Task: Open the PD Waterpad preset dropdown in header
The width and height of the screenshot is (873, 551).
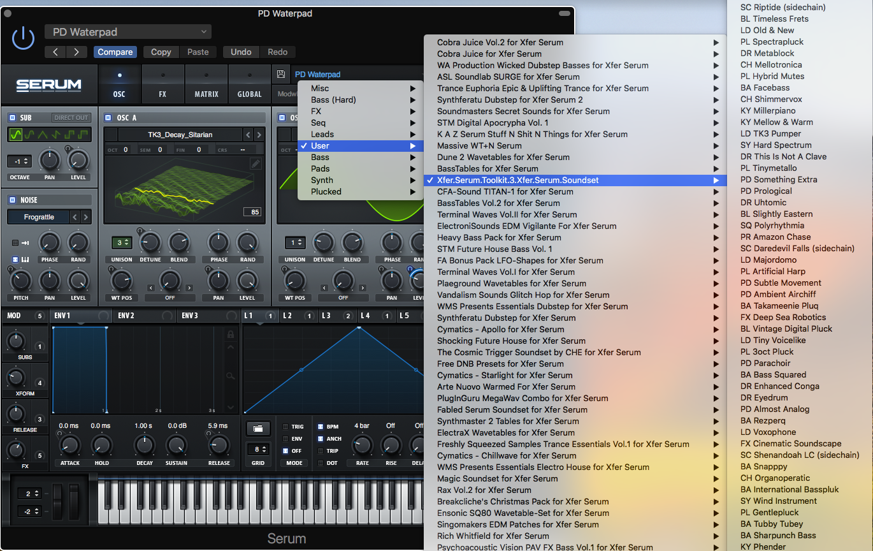Action: [x=128, y=32]
